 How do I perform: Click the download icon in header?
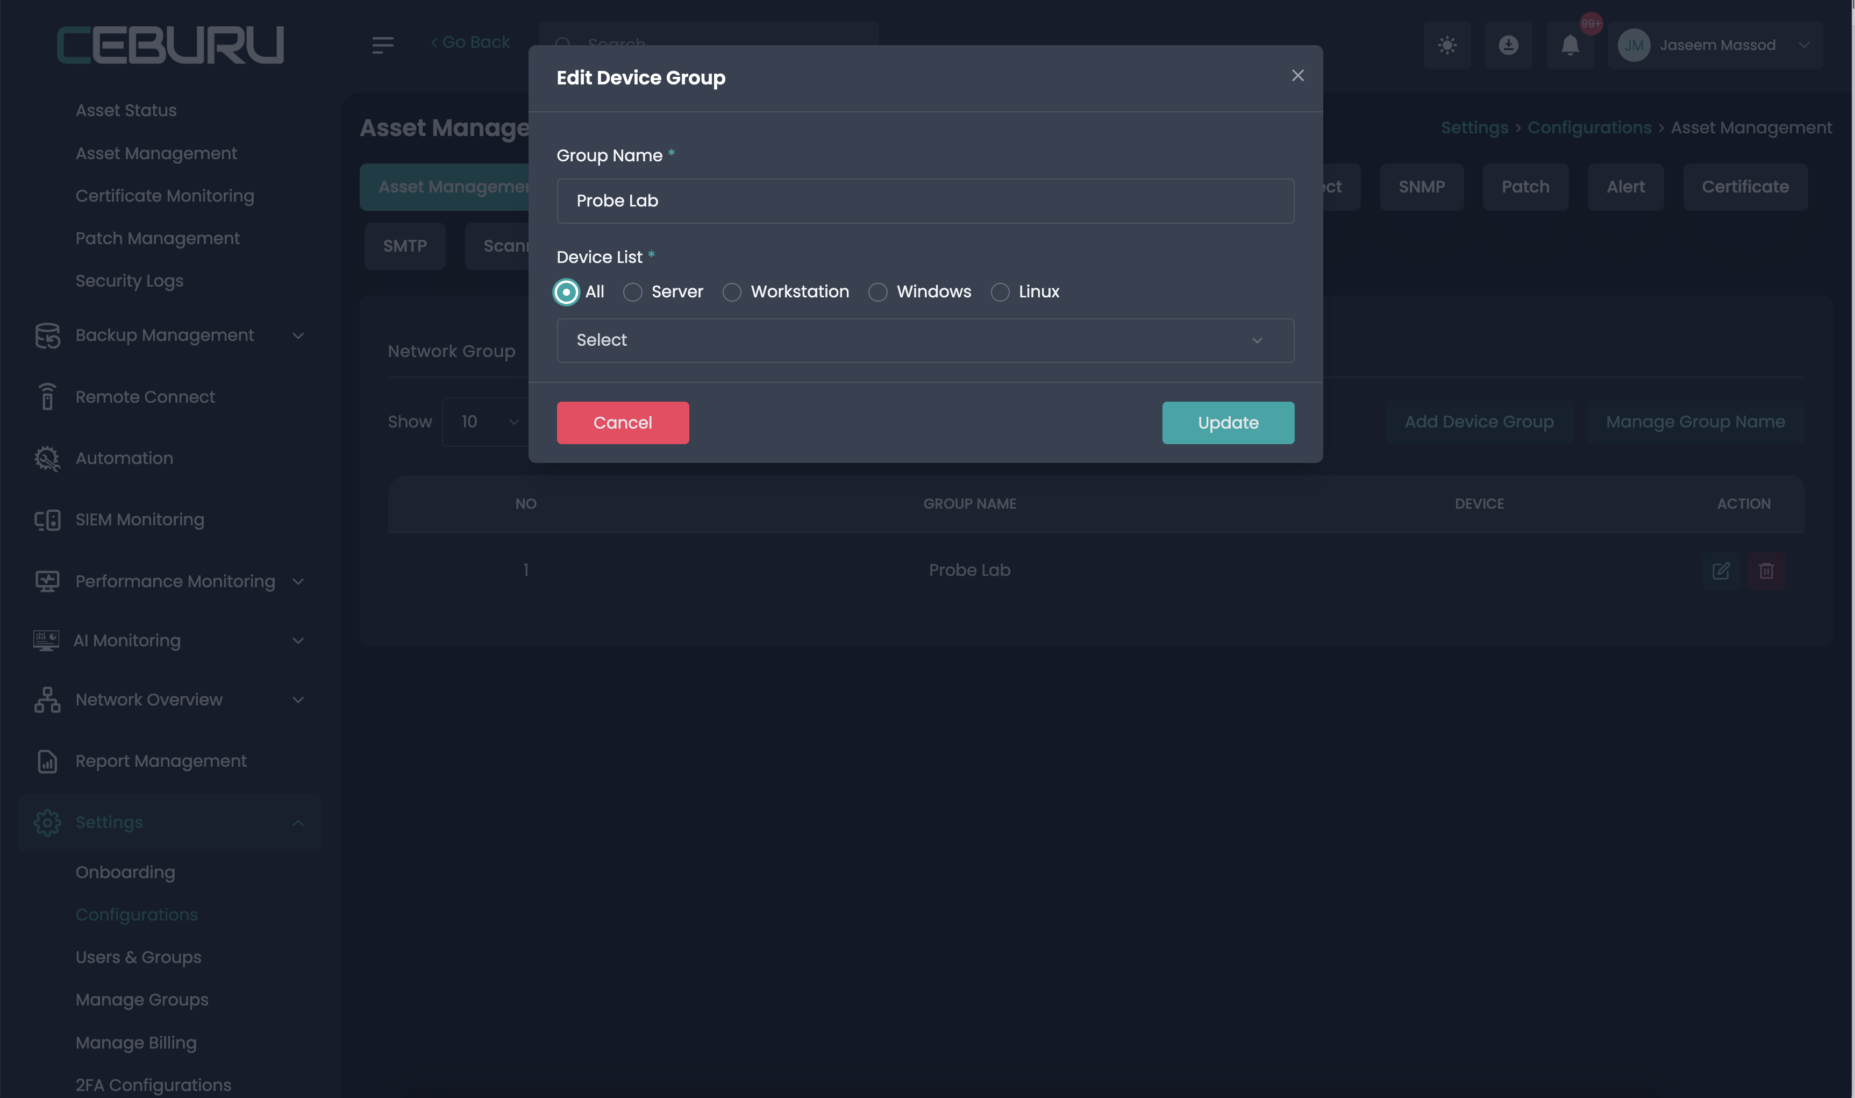(x=1508, y=45)
